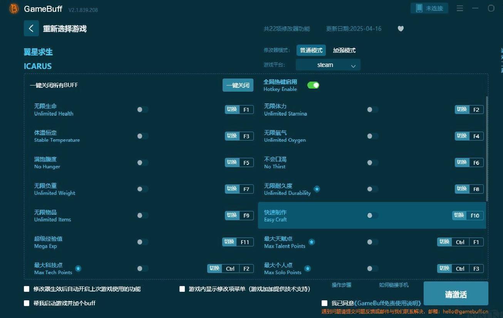This screenshot has height=318, width=503.
Task: Click the GameBuff logo icon
Action: click(x=14, y=8)
